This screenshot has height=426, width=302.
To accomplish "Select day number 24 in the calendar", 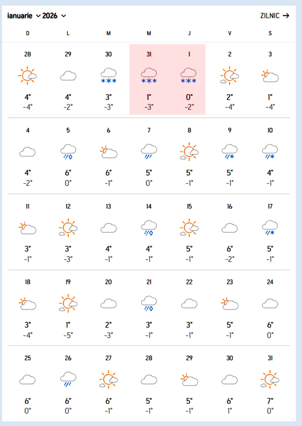I will pos(270,282).
